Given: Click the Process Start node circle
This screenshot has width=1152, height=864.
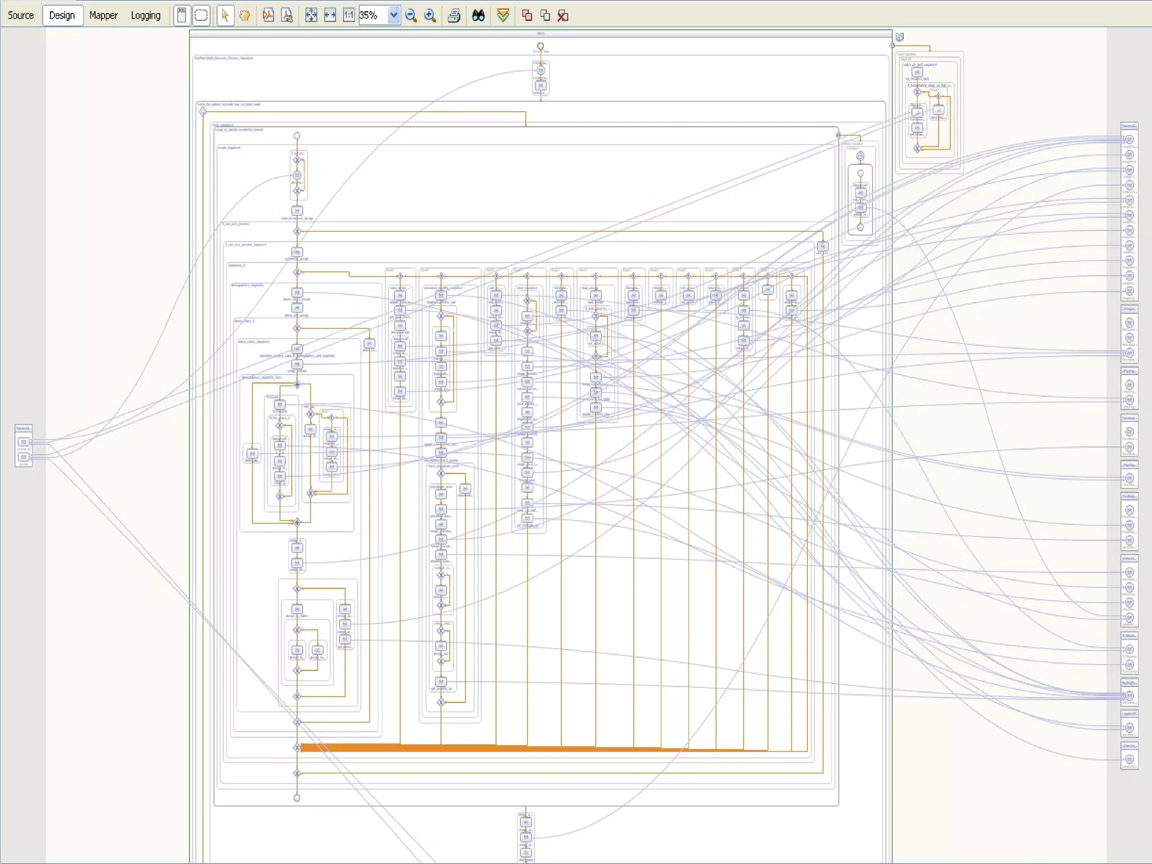Looking at the screenshot, I should pos(541,46).
